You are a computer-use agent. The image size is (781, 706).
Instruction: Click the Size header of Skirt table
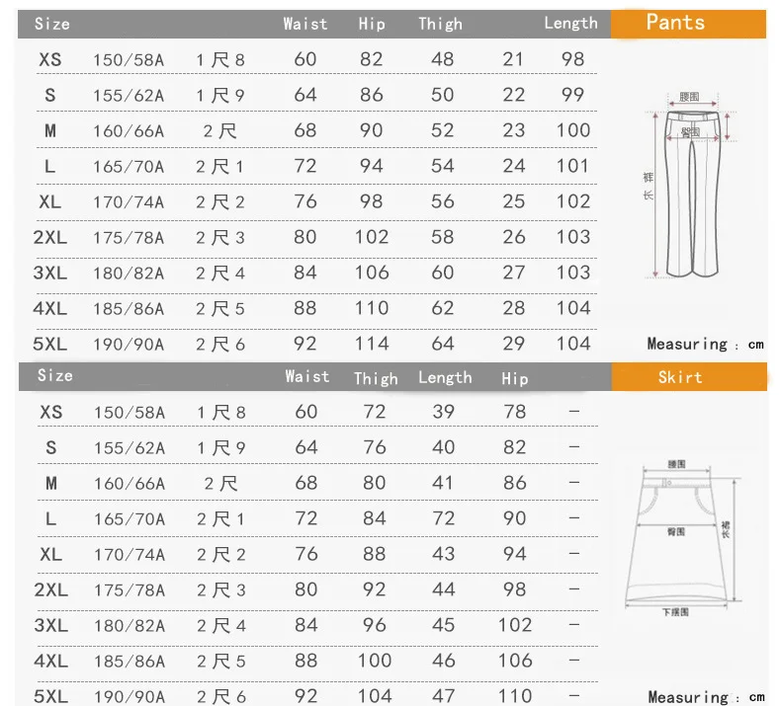point(55,375)
